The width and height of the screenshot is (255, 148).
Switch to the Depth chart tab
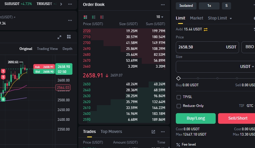67,49
